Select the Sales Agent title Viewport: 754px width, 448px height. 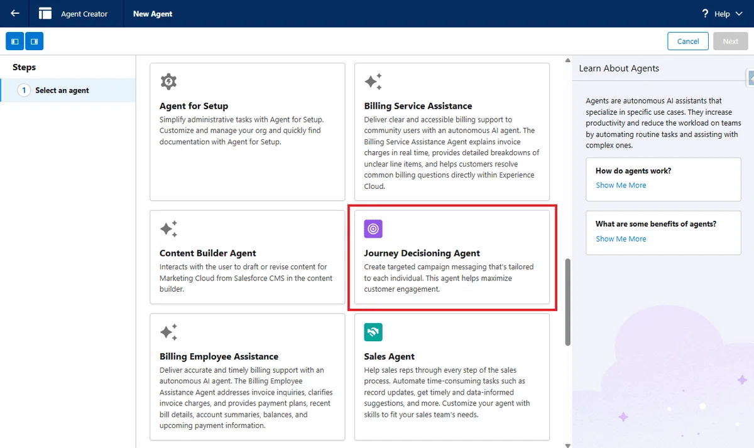(390, 356)
